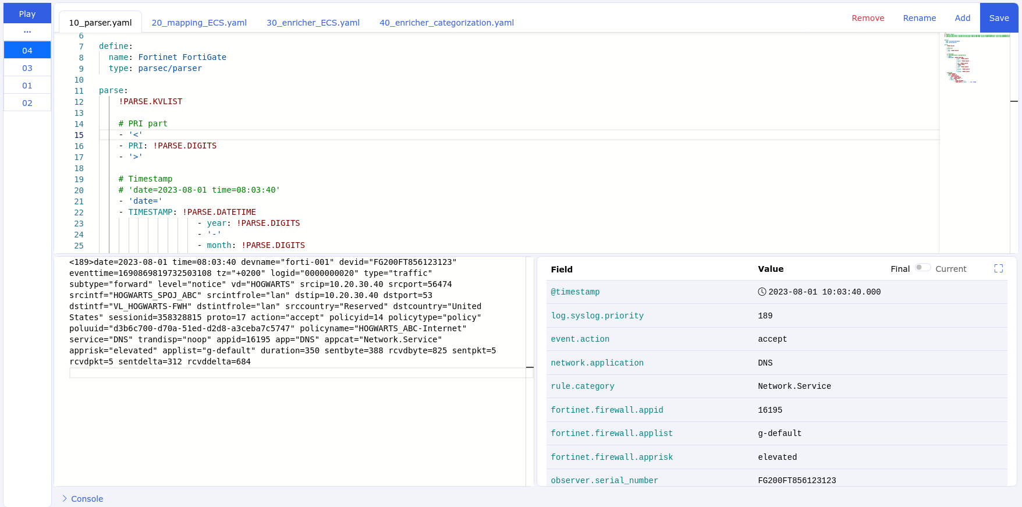Click the 'TIMESTAMP: !PARSE.DATETIME' line

pyautogui.click(x=187, y=212)
